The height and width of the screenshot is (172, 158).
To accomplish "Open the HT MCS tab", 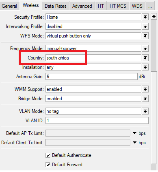I will [118, 6].
